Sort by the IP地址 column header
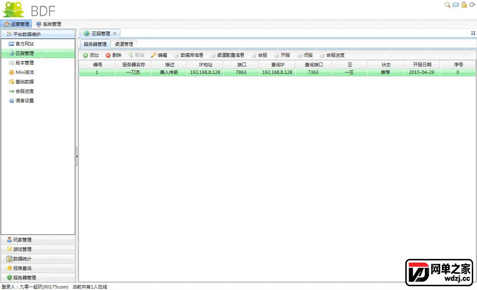477x290 pixels. point(205,65)
